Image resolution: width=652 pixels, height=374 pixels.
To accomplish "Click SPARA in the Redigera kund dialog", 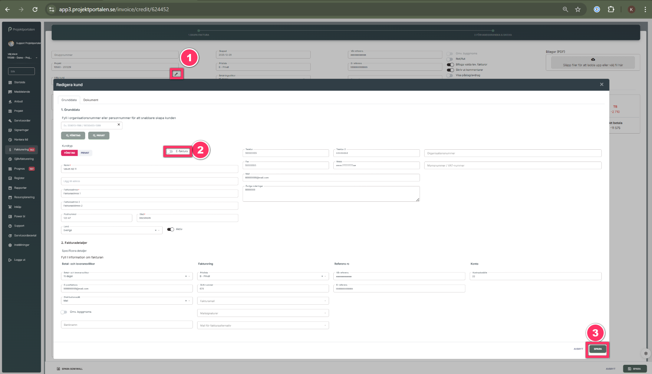I will tap(598, 349).
